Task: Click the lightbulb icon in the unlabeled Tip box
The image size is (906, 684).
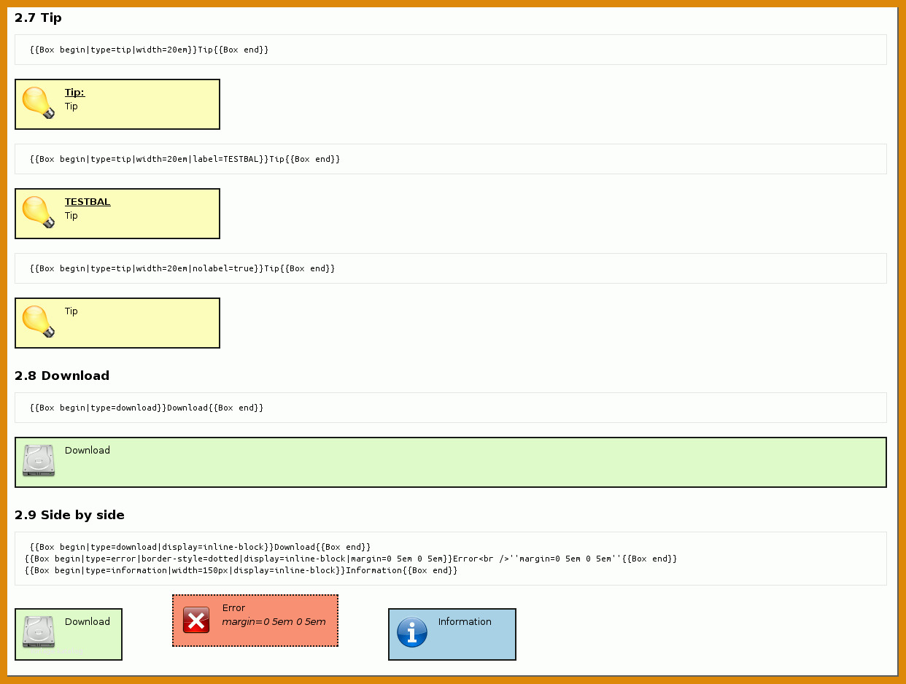Action: click(39, 322)
